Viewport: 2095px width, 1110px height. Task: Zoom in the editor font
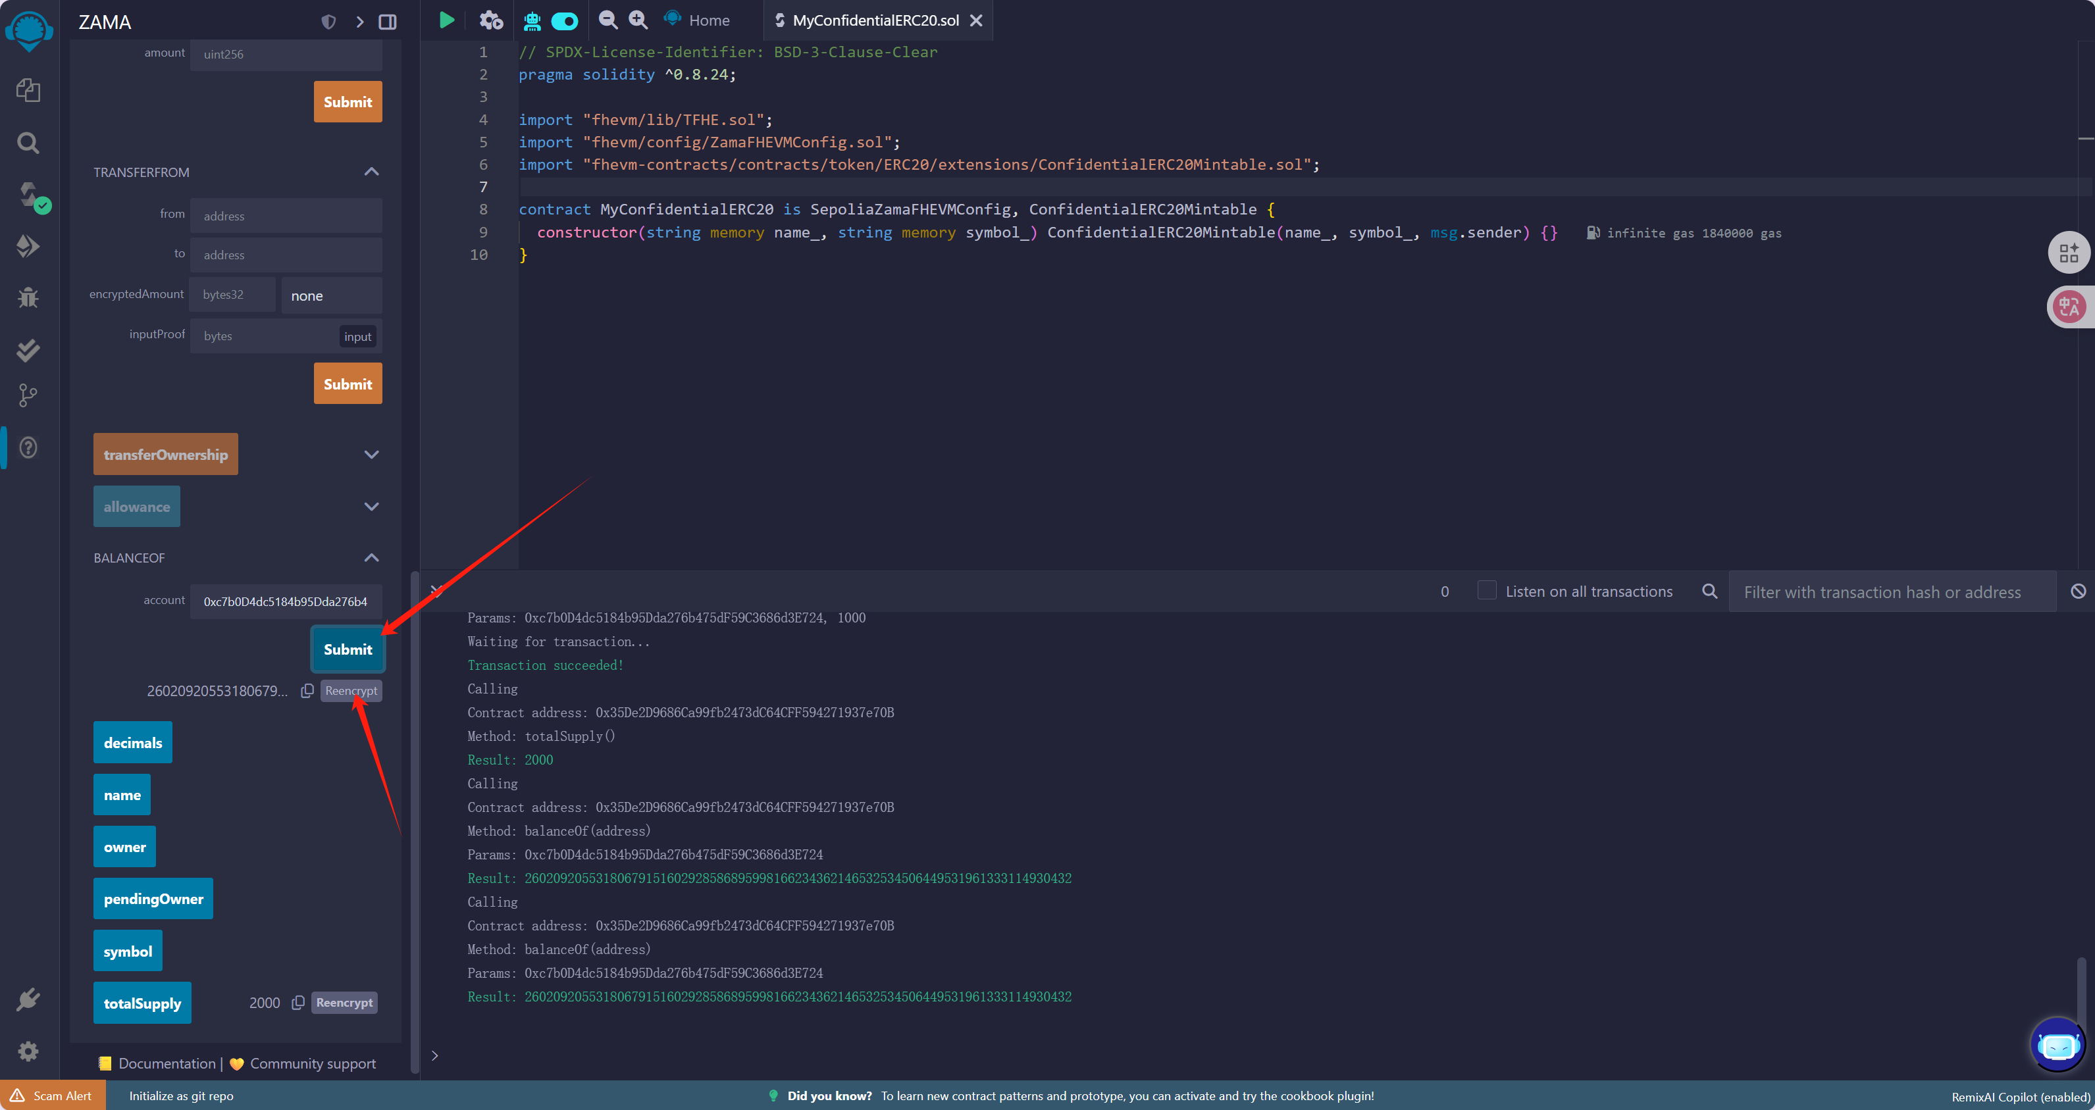click(639, 20)
